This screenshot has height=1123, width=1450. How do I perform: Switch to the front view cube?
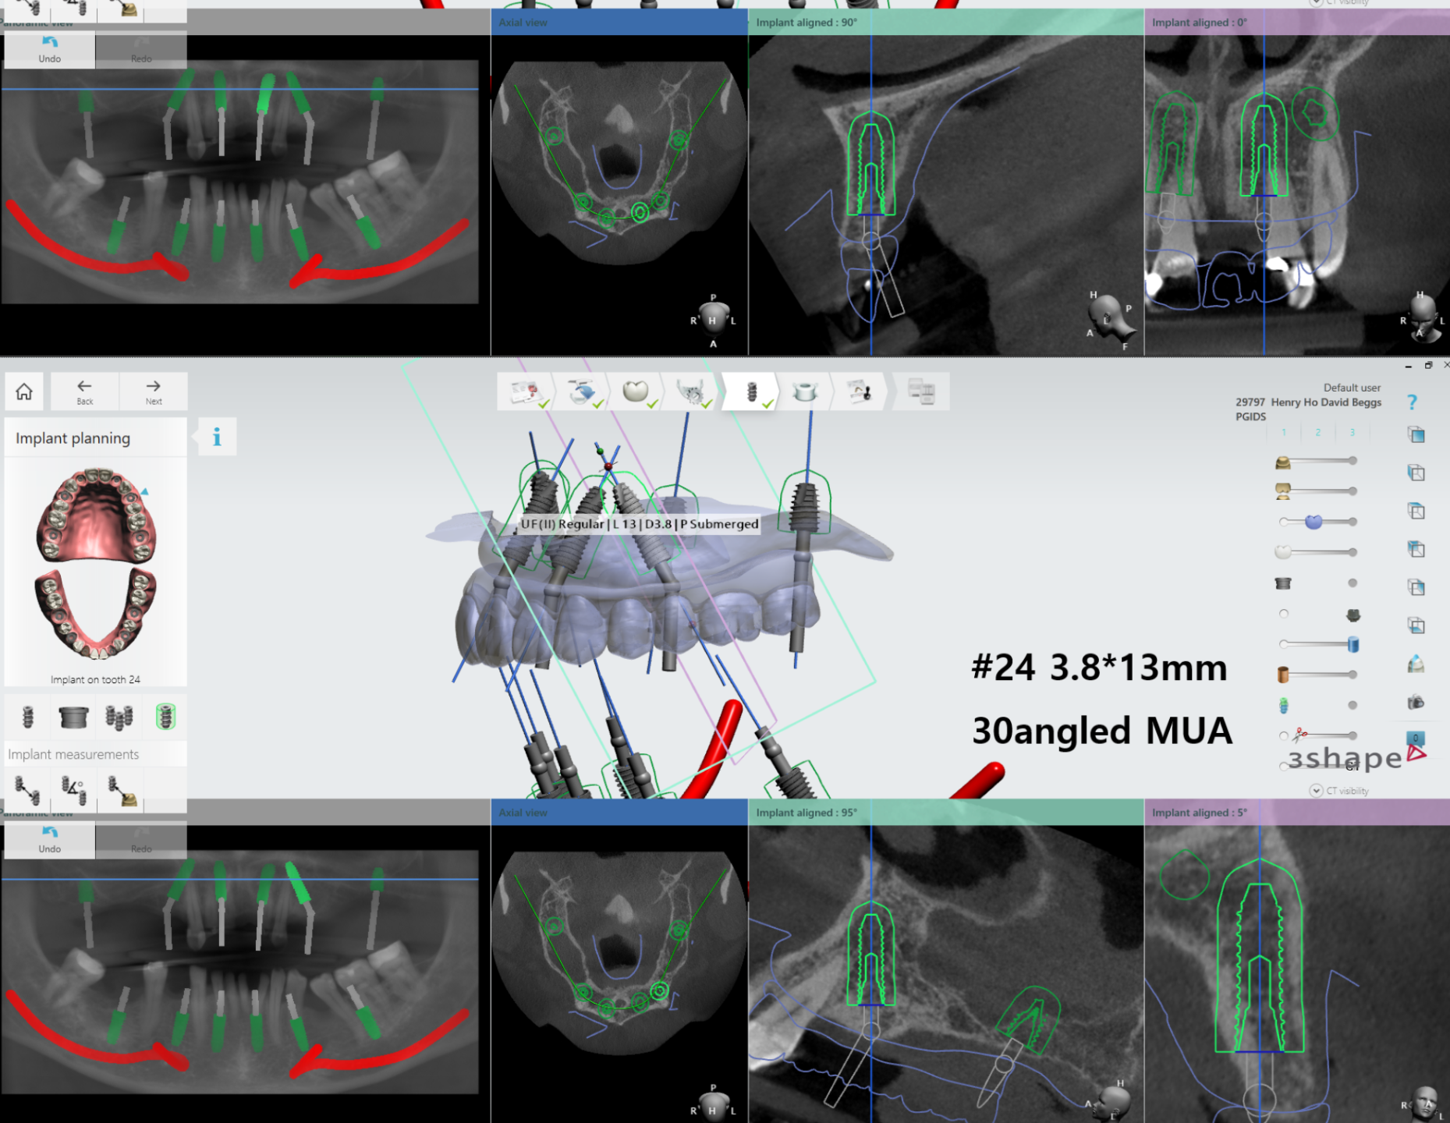(1416, 434)
